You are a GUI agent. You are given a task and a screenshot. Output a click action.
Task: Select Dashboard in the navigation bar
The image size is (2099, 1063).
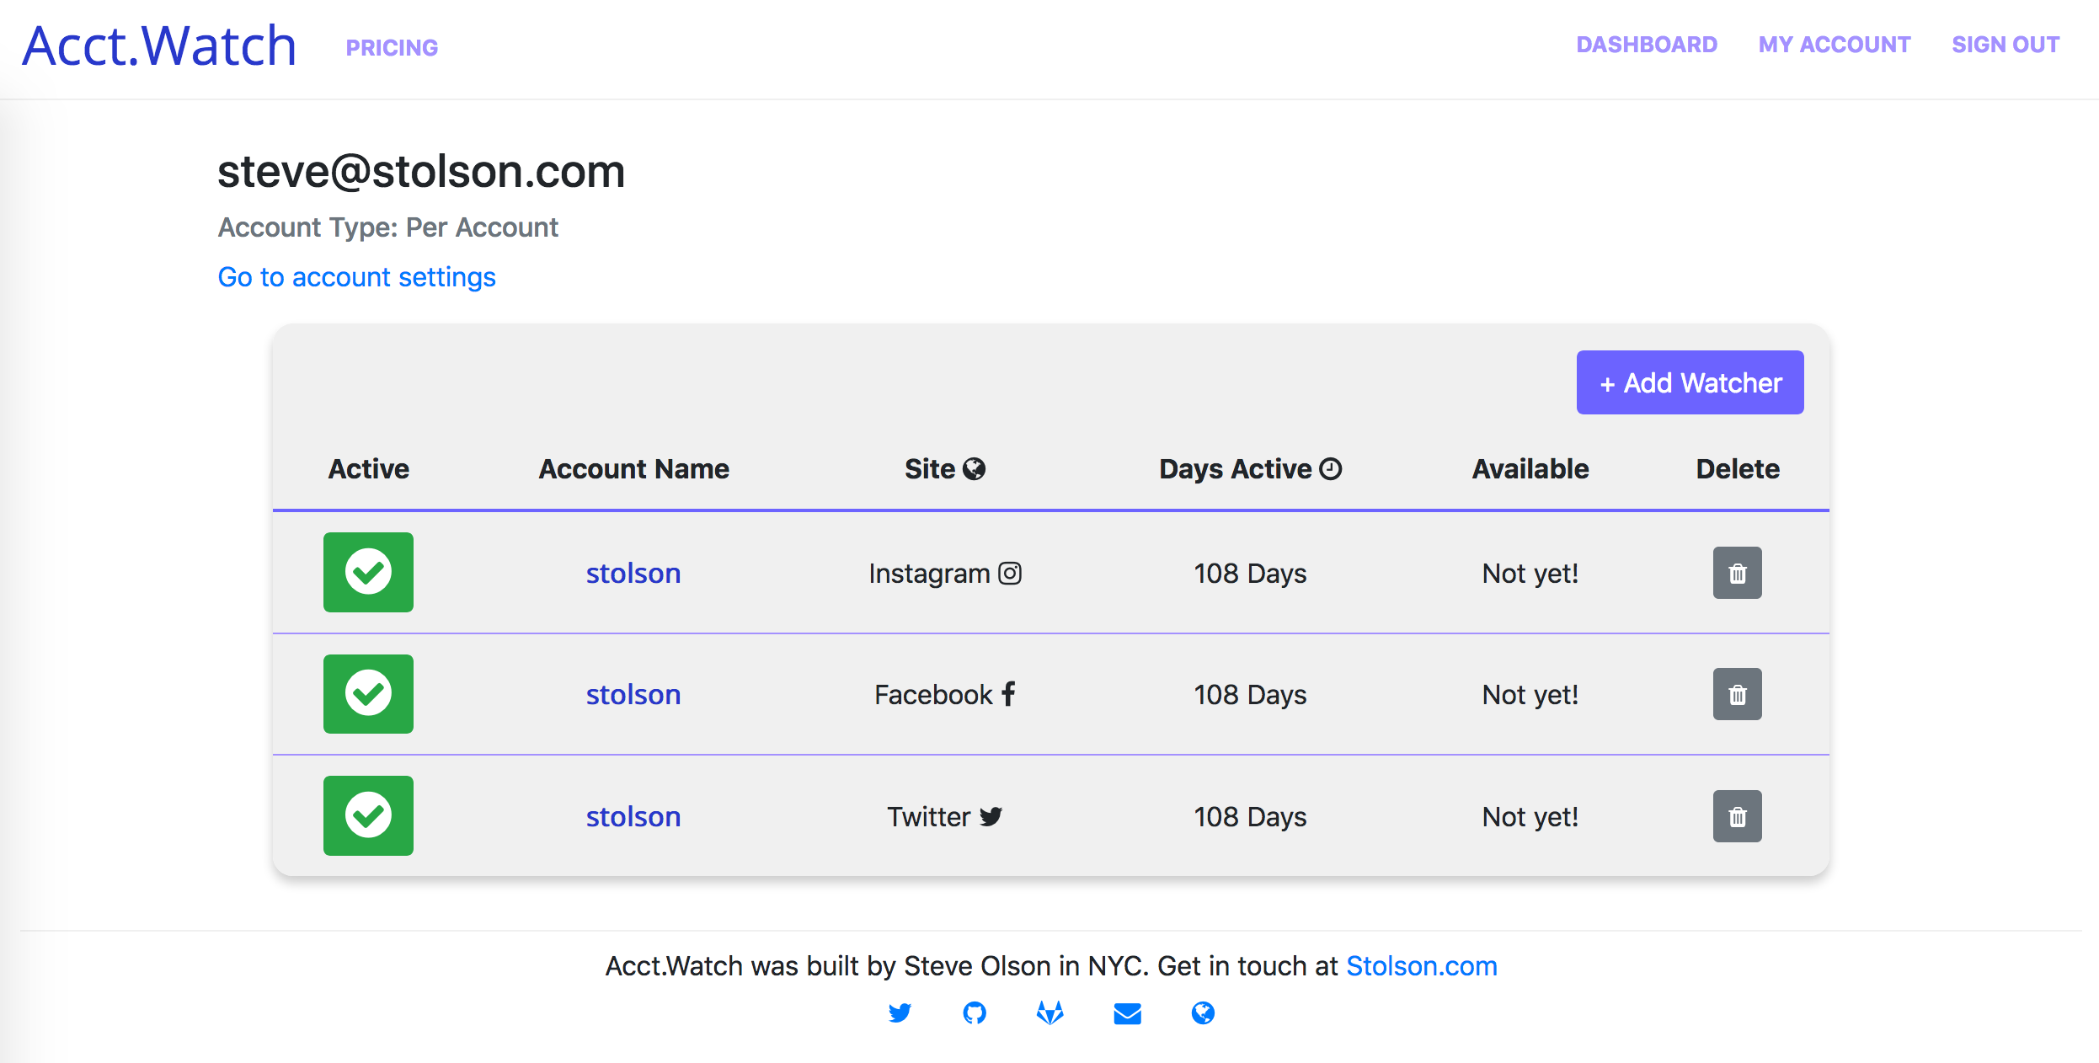coord(1646,45)
